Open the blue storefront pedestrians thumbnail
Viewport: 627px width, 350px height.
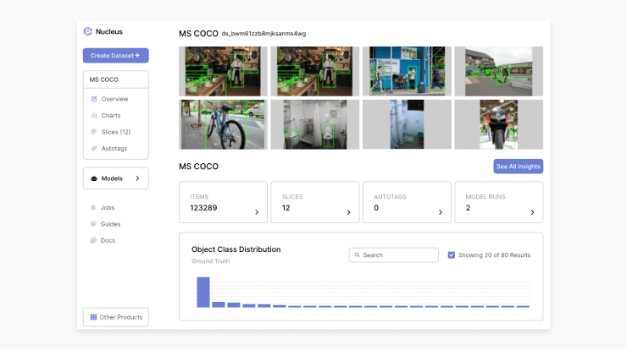pos(407,71)
